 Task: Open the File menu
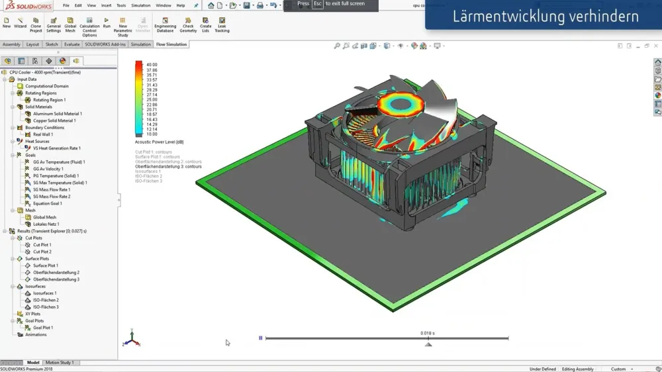66,5
